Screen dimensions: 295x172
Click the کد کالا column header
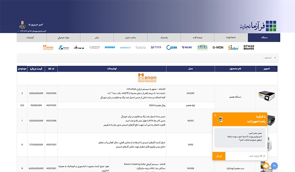pos(51,69)
